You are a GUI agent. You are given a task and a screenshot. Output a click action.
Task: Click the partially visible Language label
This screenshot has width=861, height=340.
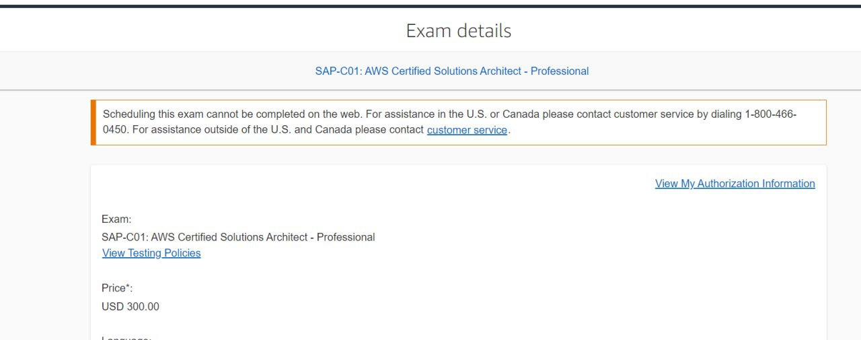pos(126,337)
